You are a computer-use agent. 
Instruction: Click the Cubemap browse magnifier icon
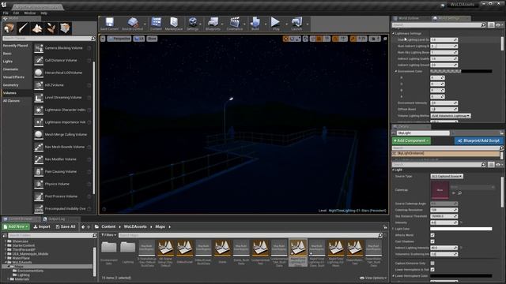click(460, 192)
